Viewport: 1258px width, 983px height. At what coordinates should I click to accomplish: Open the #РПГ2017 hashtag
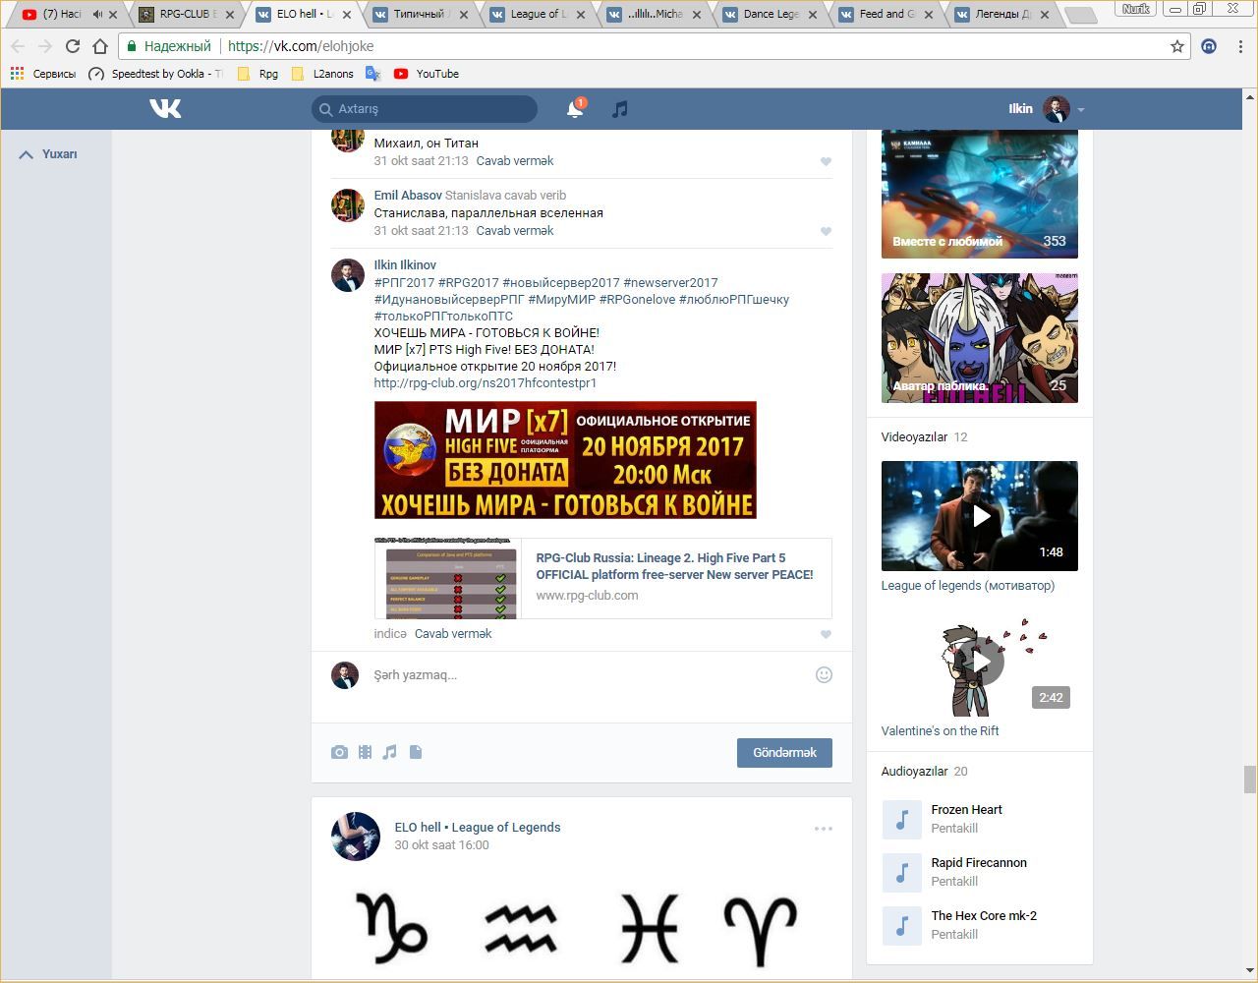(x=404, y=283)
